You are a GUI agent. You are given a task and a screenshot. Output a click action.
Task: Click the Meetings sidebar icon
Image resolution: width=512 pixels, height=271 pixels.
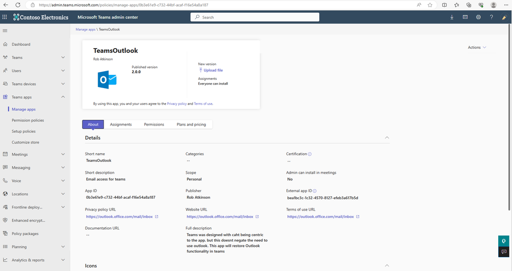[x=5, y=154]
